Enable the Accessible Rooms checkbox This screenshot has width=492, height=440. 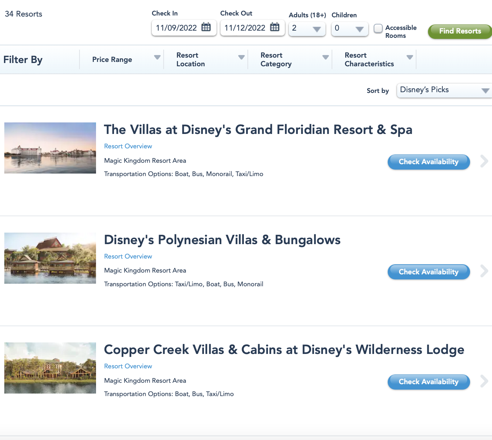tap(378, 28)
